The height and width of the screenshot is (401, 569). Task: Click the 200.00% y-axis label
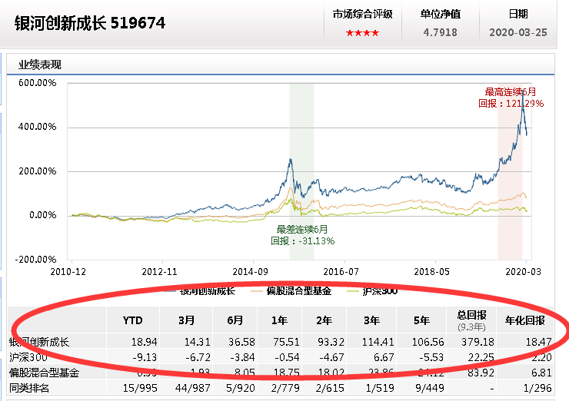(x=38, y=171)
